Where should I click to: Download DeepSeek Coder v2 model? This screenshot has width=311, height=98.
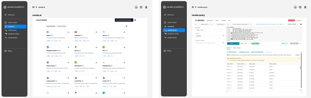pos(68,47)
